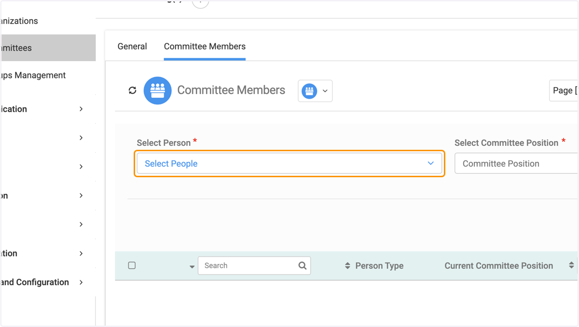Click the refresh icon beside Committee Members

tap(132, 91)
